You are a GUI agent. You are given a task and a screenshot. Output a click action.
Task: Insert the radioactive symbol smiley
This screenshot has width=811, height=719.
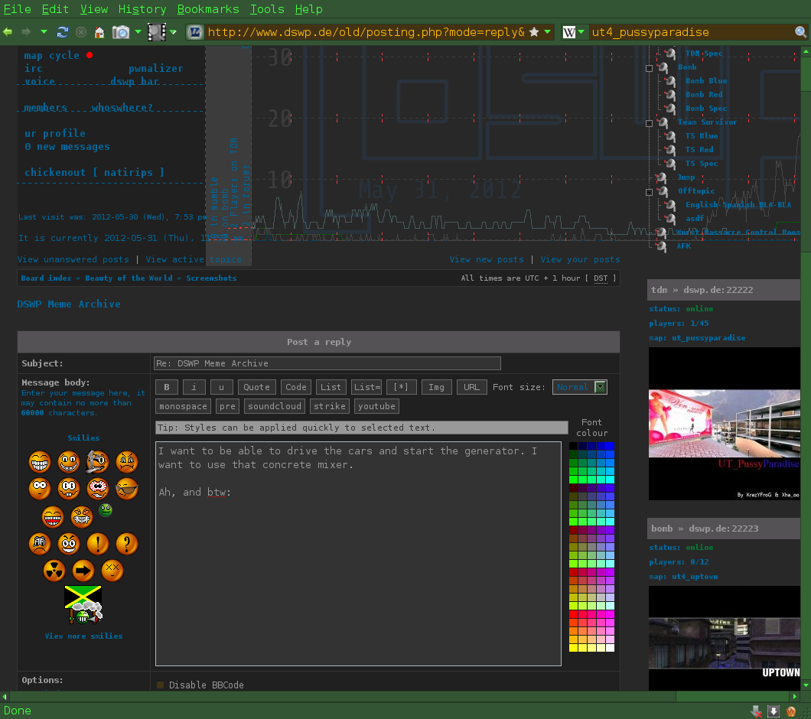coord(54,571)
